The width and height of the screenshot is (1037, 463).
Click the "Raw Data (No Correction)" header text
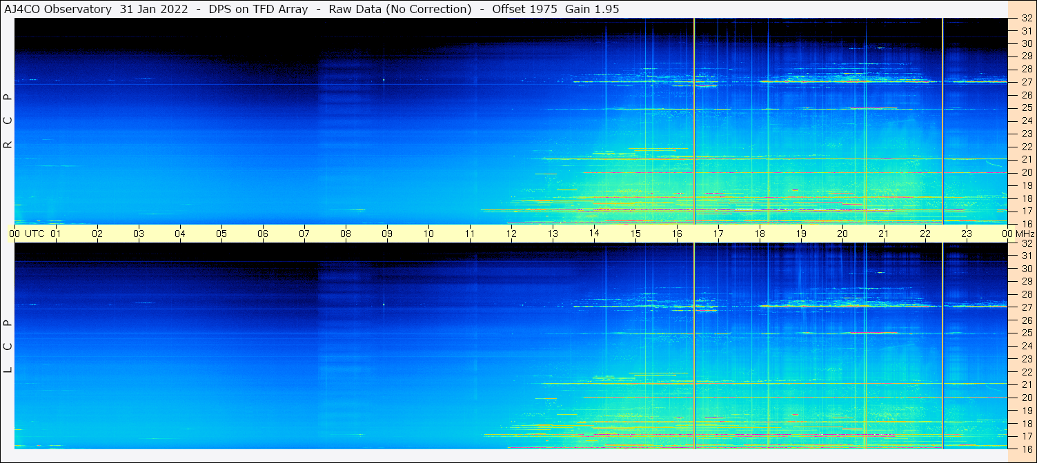pos(400,9)
